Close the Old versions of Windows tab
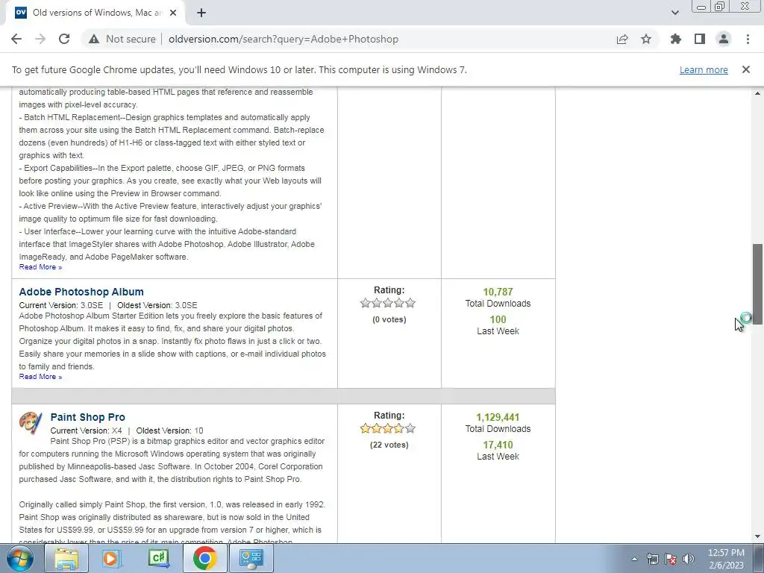Screen dimensions: 764x573 [173, 13]
